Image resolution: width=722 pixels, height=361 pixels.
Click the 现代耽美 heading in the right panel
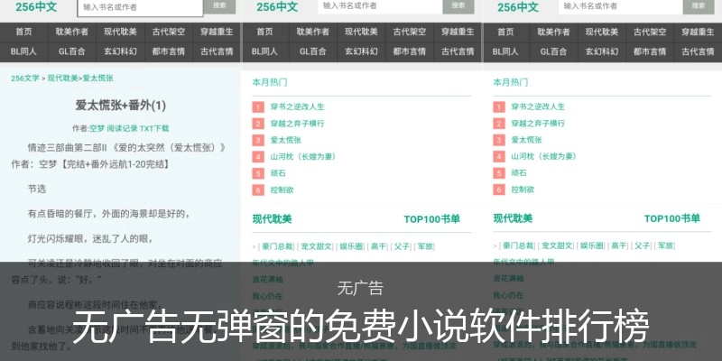coord(513,218)
